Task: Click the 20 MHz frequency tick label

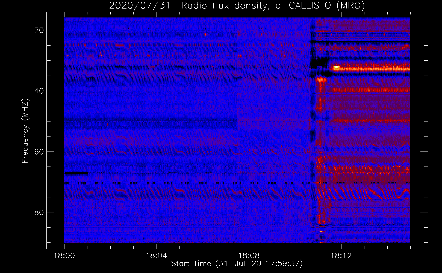Action: coord(39,30)
